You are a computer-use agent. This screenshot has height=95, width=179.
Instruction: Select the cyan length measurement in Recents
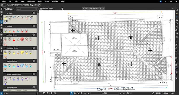[18, 31]
